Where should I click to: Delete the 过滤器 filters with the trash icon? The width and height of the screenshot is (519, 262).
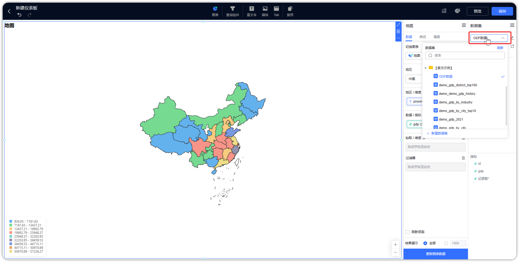pos(463,158)
